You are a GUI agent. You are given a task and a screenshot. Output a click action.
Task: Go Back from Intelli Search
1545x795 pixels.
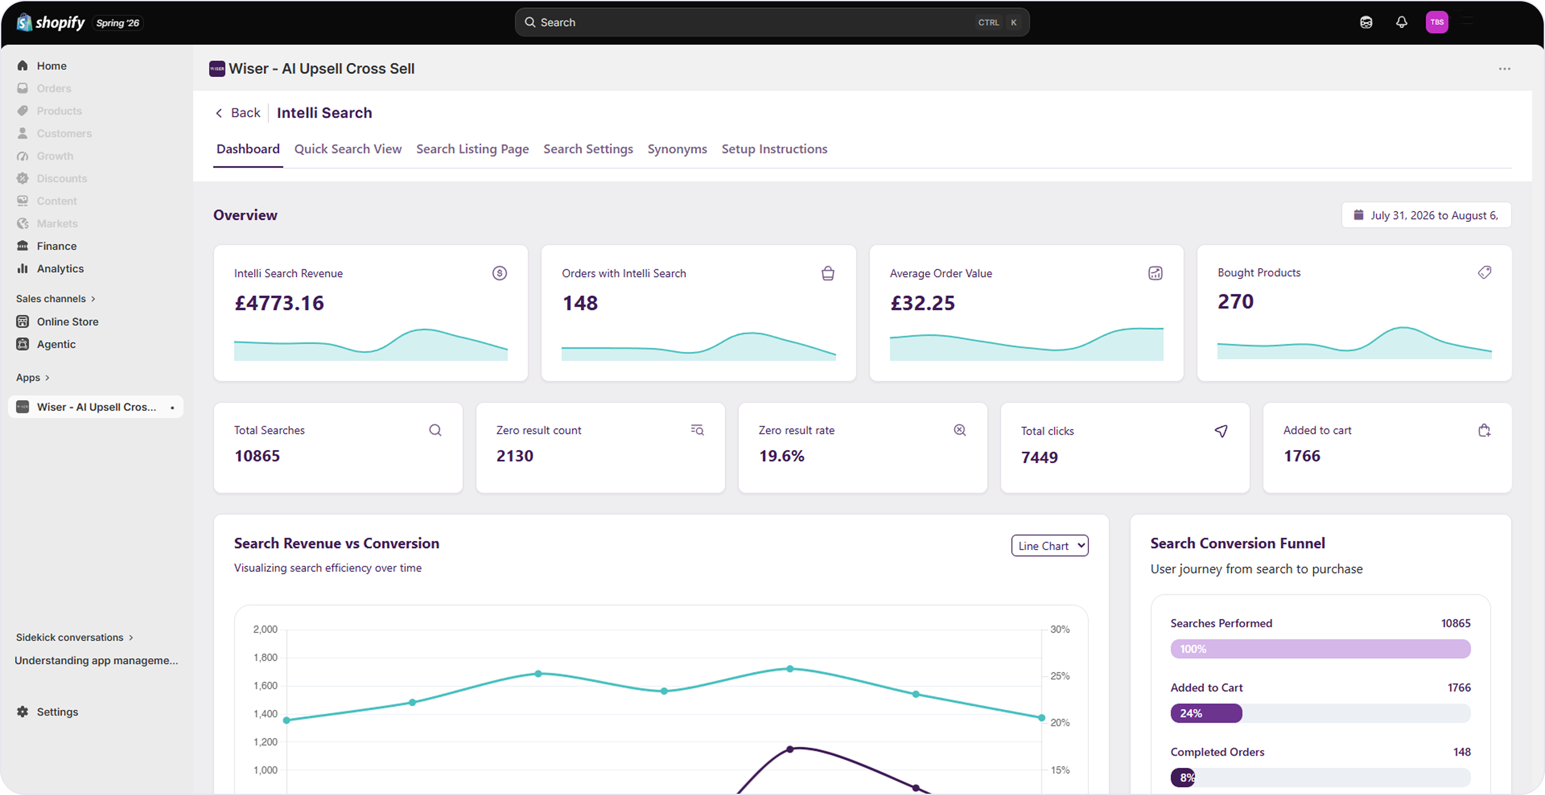click(238, 113)
